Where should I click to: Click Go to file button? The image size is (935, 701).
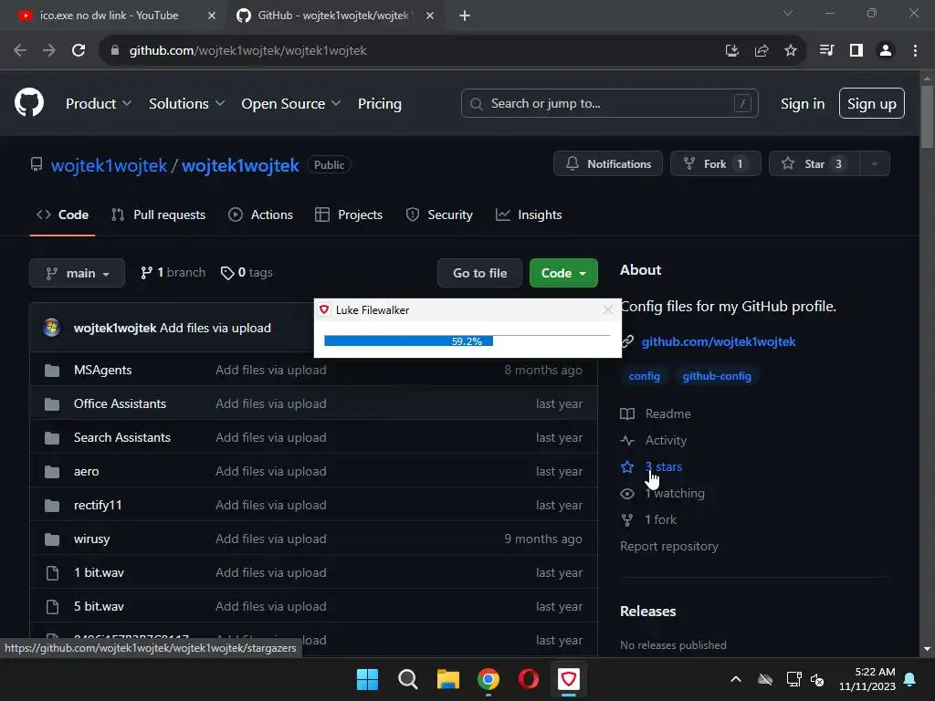pyautogui.click(x=479, y=273)
